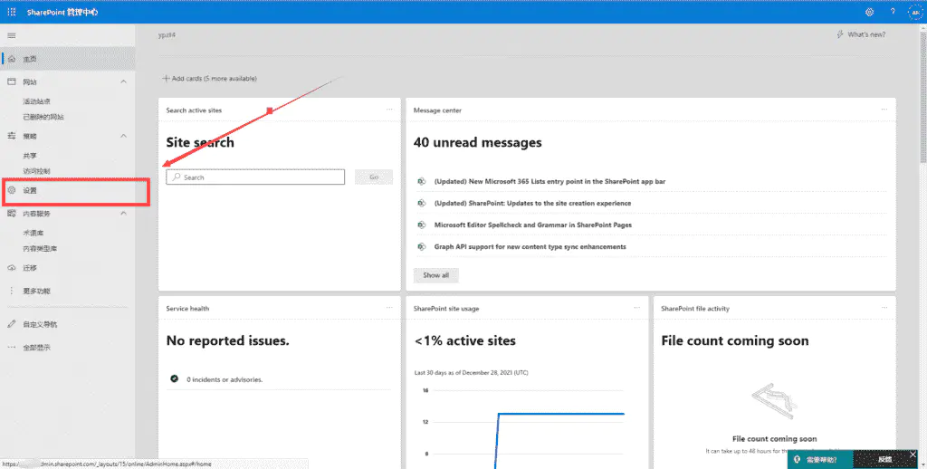The image size is (927, 469).
Task: Click the What's new? link
Action: tap(861, 34)
